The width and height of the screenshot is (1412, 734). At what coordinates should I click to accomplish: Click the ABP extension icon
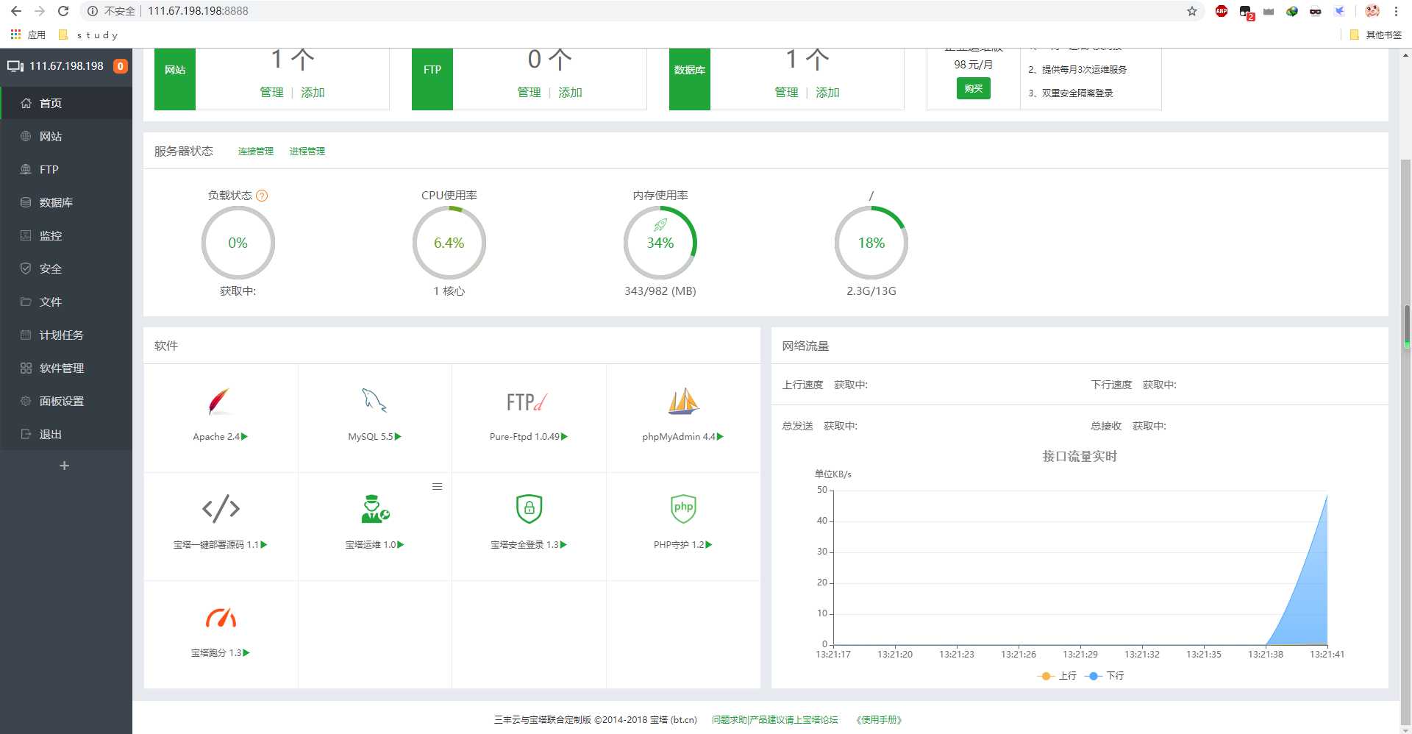[1222, 11]
